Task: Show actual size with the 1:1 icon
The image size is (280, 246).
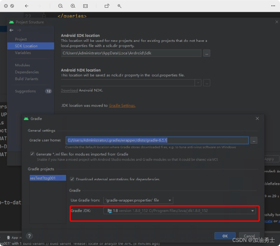Action: (x=85, y=6)
